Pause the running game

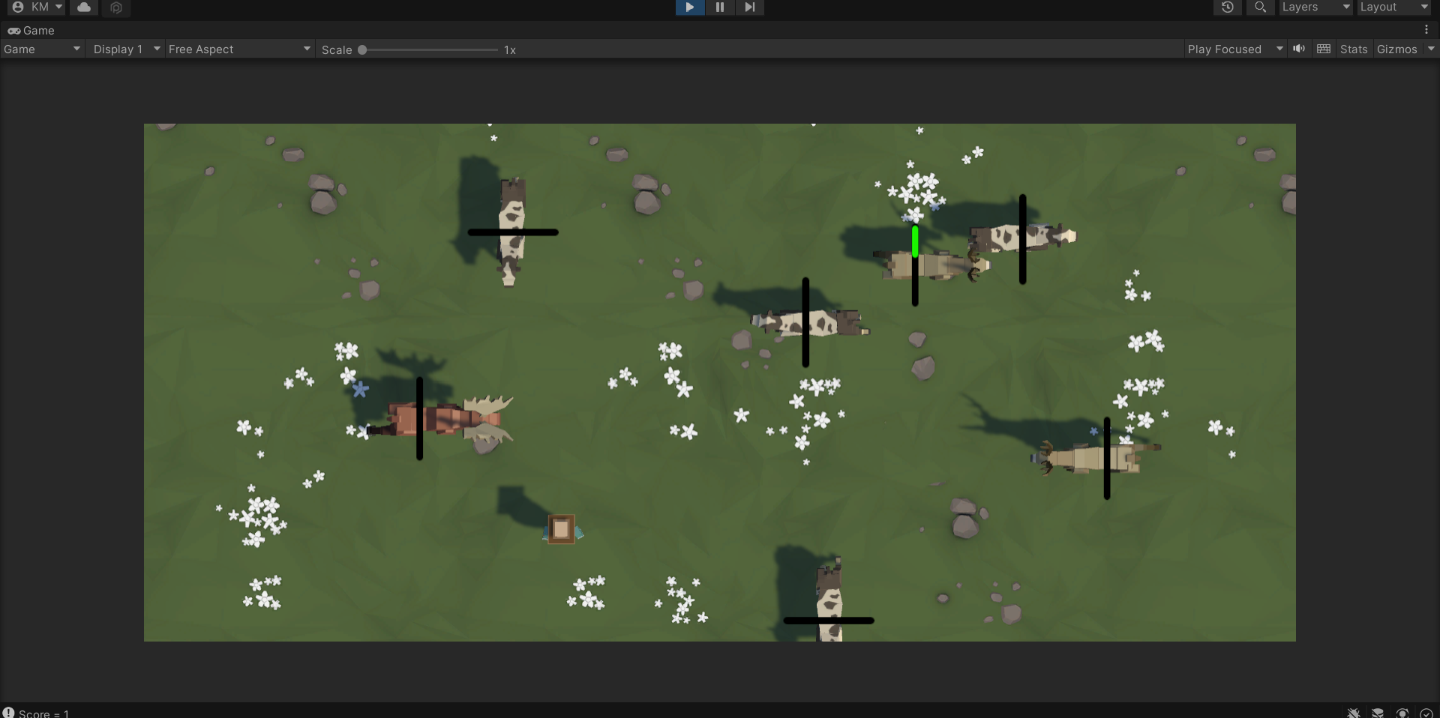point(719,7)
